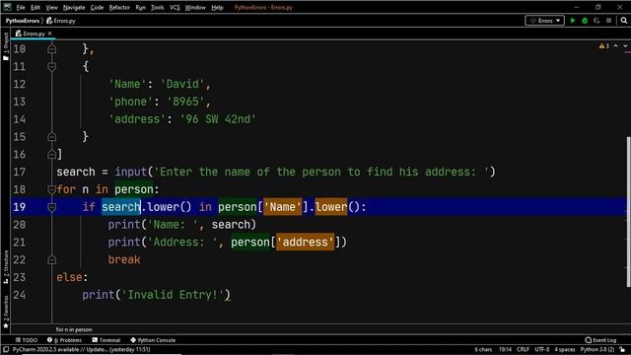Screen dimensions: 631x355
Task: Open the Errors run configuration dropdown
Action: pos(545,21)
